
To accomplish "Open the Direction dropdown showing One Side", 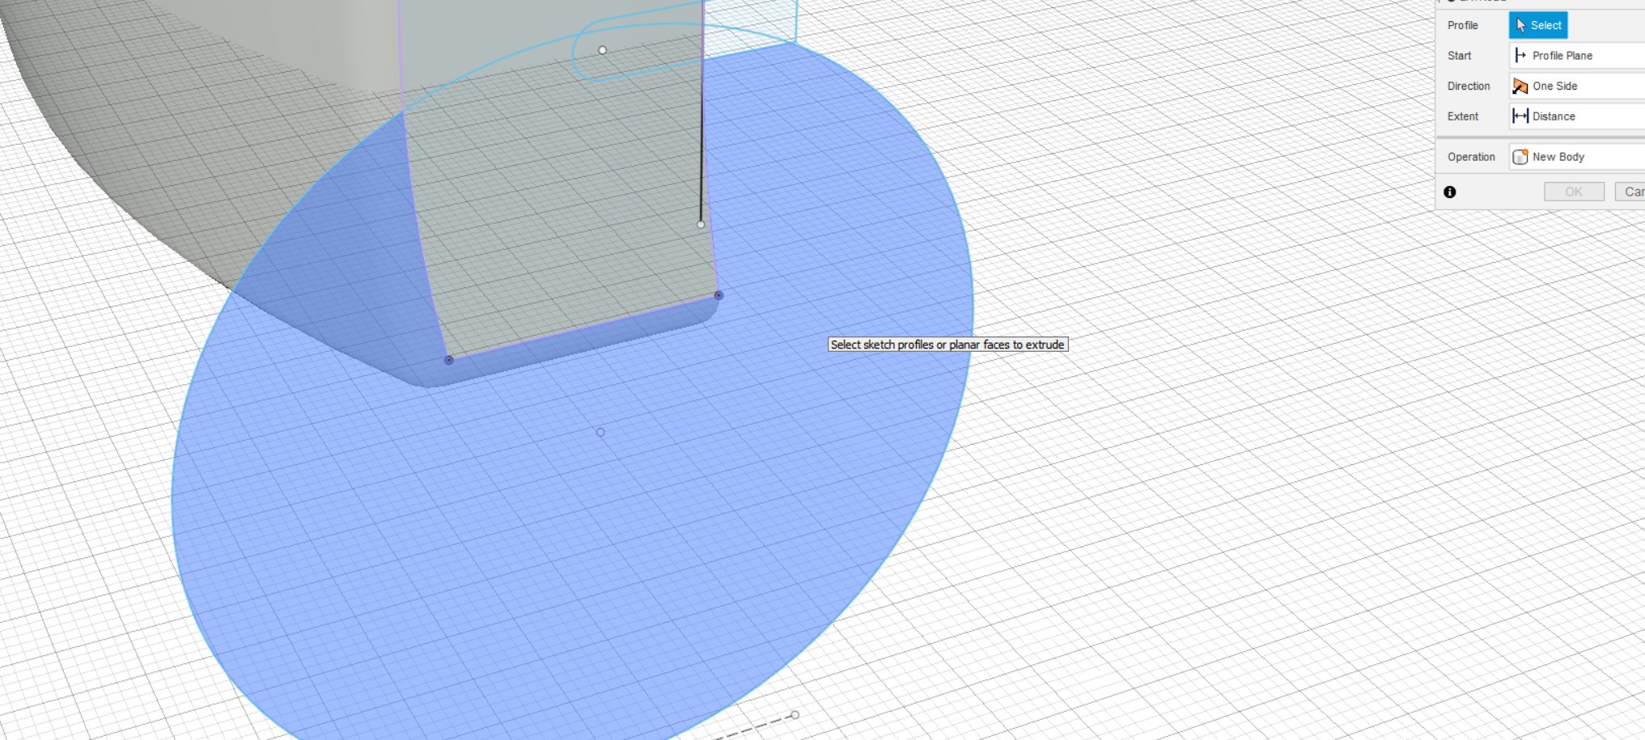I will click(1577, 86).
